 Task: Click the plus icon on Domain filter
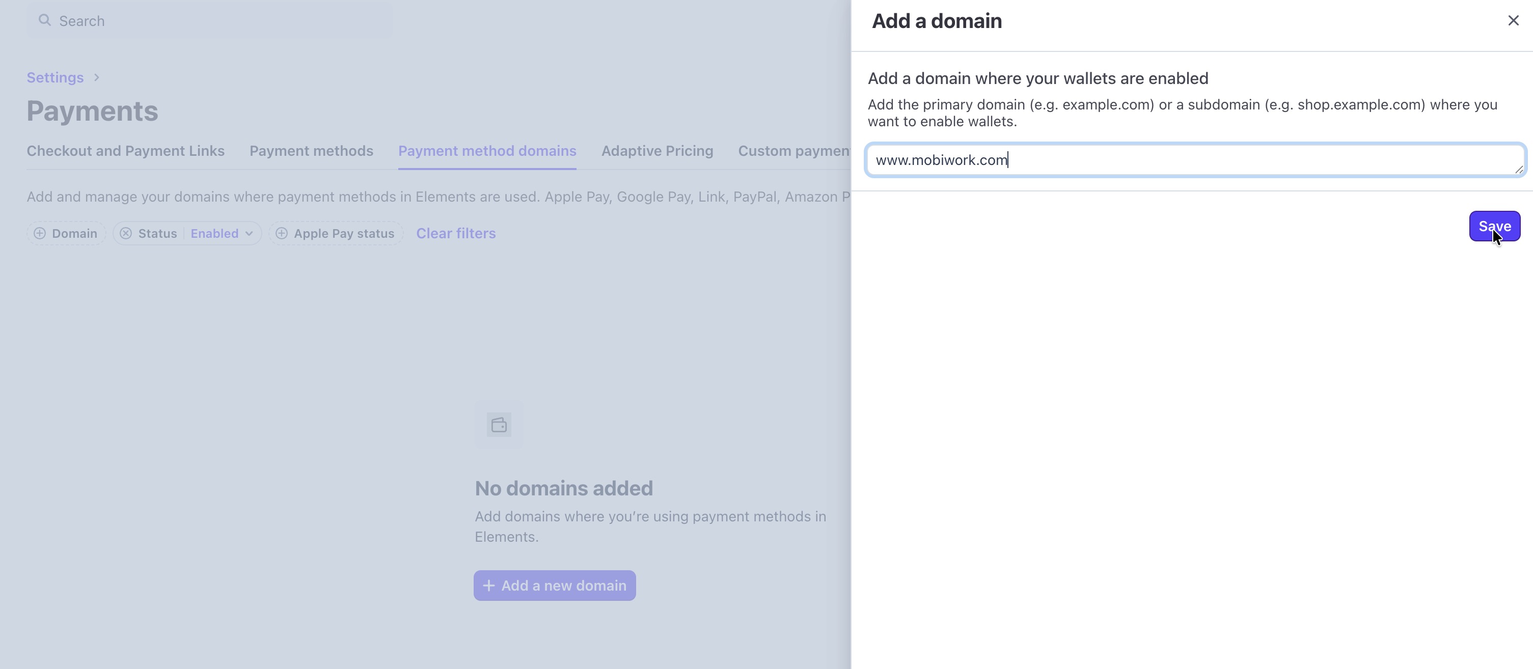pos(40,234)
